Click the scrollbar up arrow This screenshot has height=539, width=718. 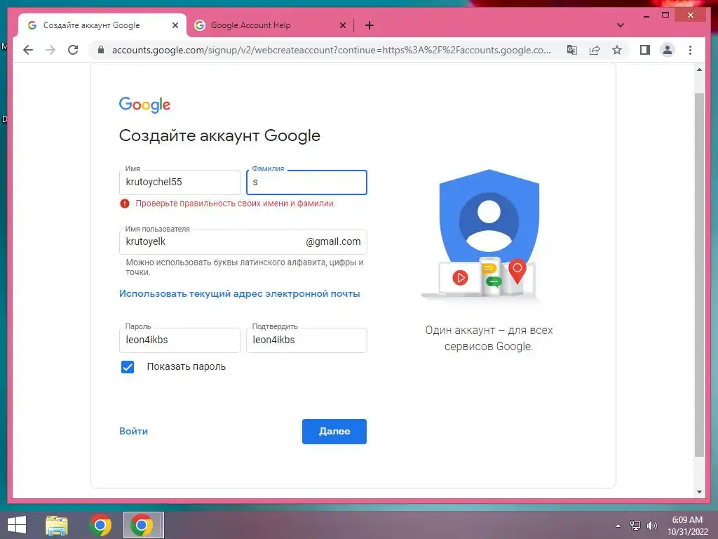click(699, 69)
